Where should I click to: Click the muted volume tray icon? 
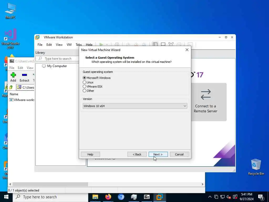pyautogui.click(x=229, y=197)
